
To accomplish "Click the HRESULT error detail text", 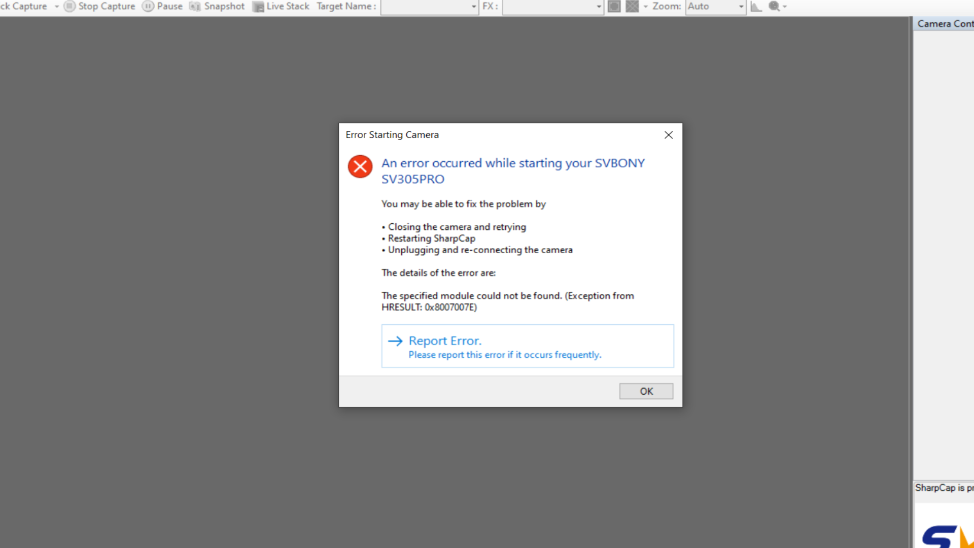I will [x=508, y=301].
